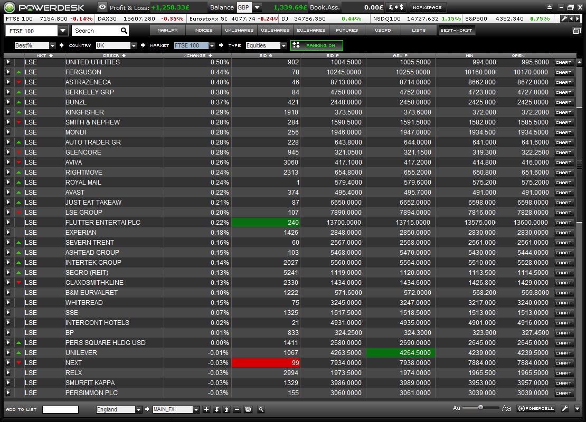Click the minus icon in the bottom toolbar
The width and height of the screenshot is (586, 422).
[237, 410]
